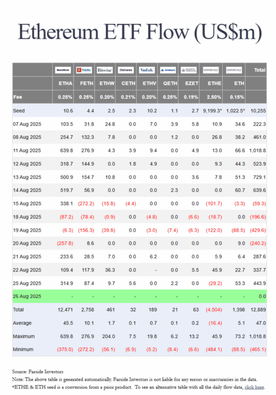276x395 pixels.
Task: Click the 9,199.3* seed value
Action: coord(212,111)
